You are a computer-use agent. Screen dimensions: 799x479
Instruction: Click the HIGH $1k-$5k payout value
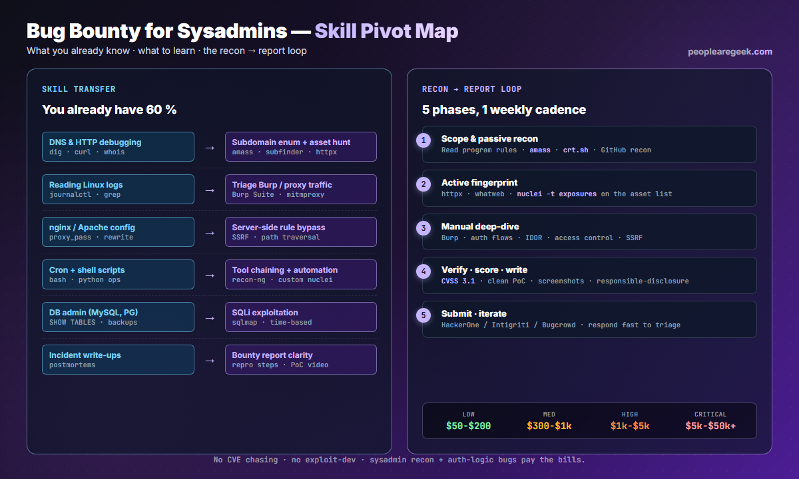(x=630, y=426)
